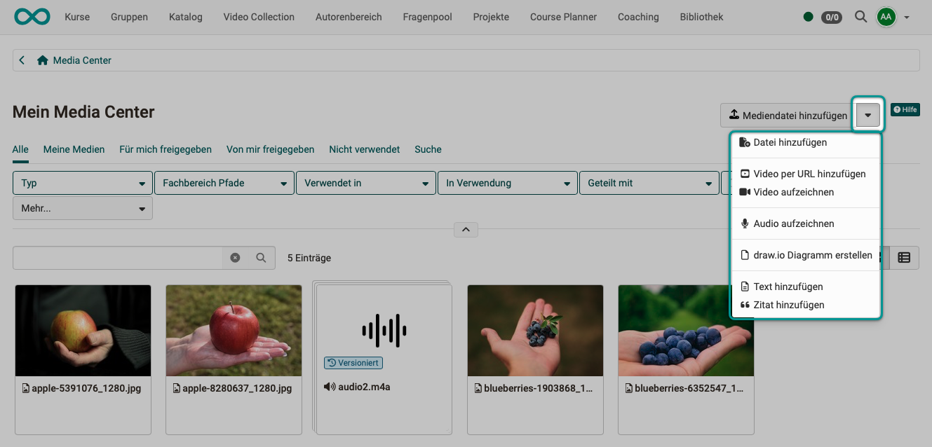Click the quote icon next to Zitat hinzufügen
932x447 pixels.
745,305
